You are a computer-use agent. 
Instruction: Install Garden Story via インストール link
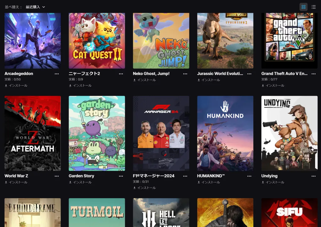point(80,182)
